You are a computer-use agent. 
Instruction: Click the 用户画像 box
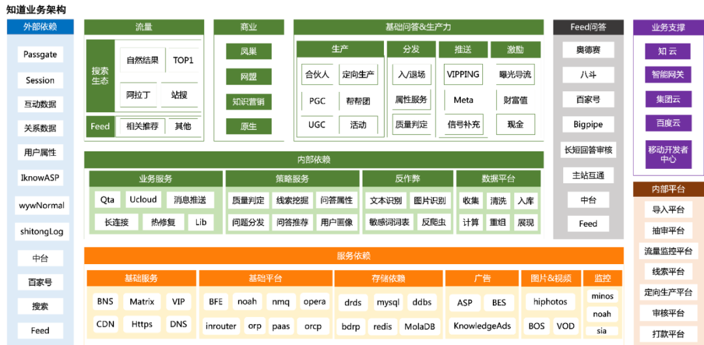(337, 222)
